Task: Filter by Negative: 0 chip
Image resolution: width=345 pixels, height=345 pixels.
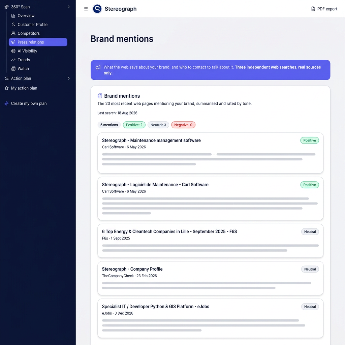Action: pyautogui.click(x=183, y=125)
